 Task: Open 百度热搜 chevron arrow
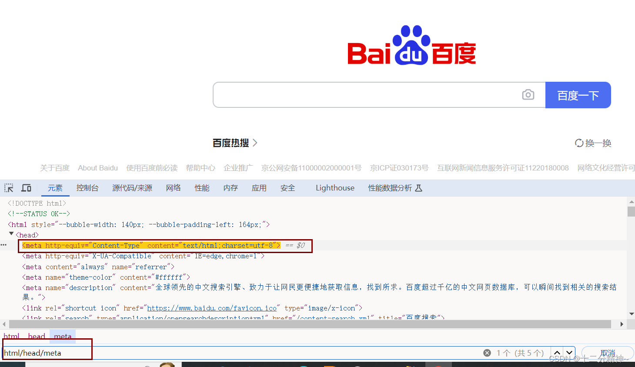pos(255,143)
